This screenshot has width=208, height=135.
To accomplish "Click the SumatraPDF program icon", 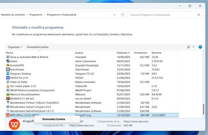I will (x=8, y=65).
